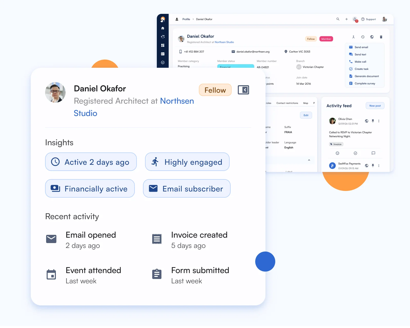
Task: Click the Profile breadcrumb
Action: 186,19
